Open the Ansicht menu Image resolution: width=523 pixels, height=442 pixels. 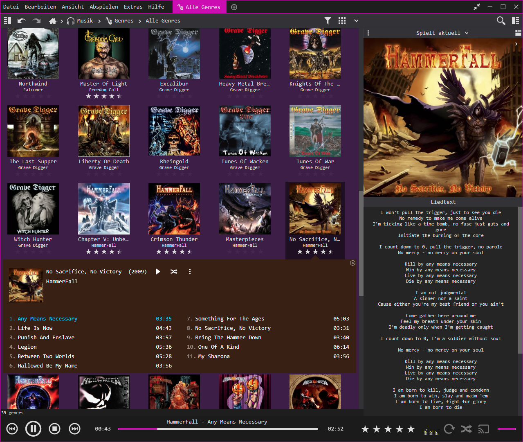click(x=73, y=7)
